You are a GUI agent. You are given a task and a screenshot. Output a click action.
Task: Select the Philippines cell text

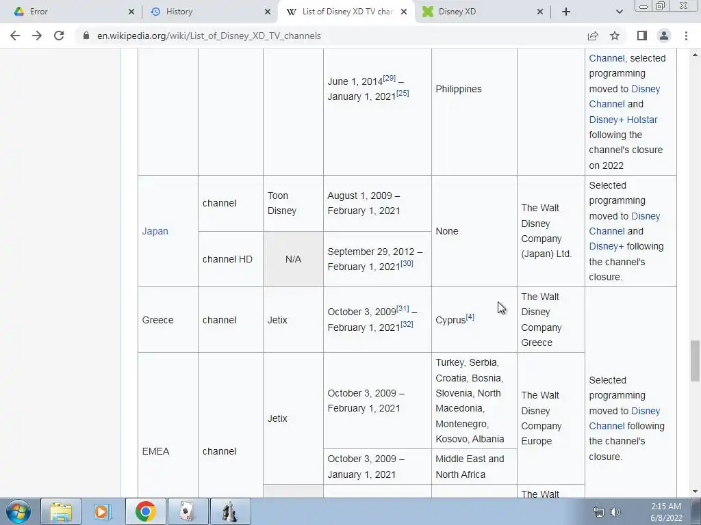tap(459, 89)
